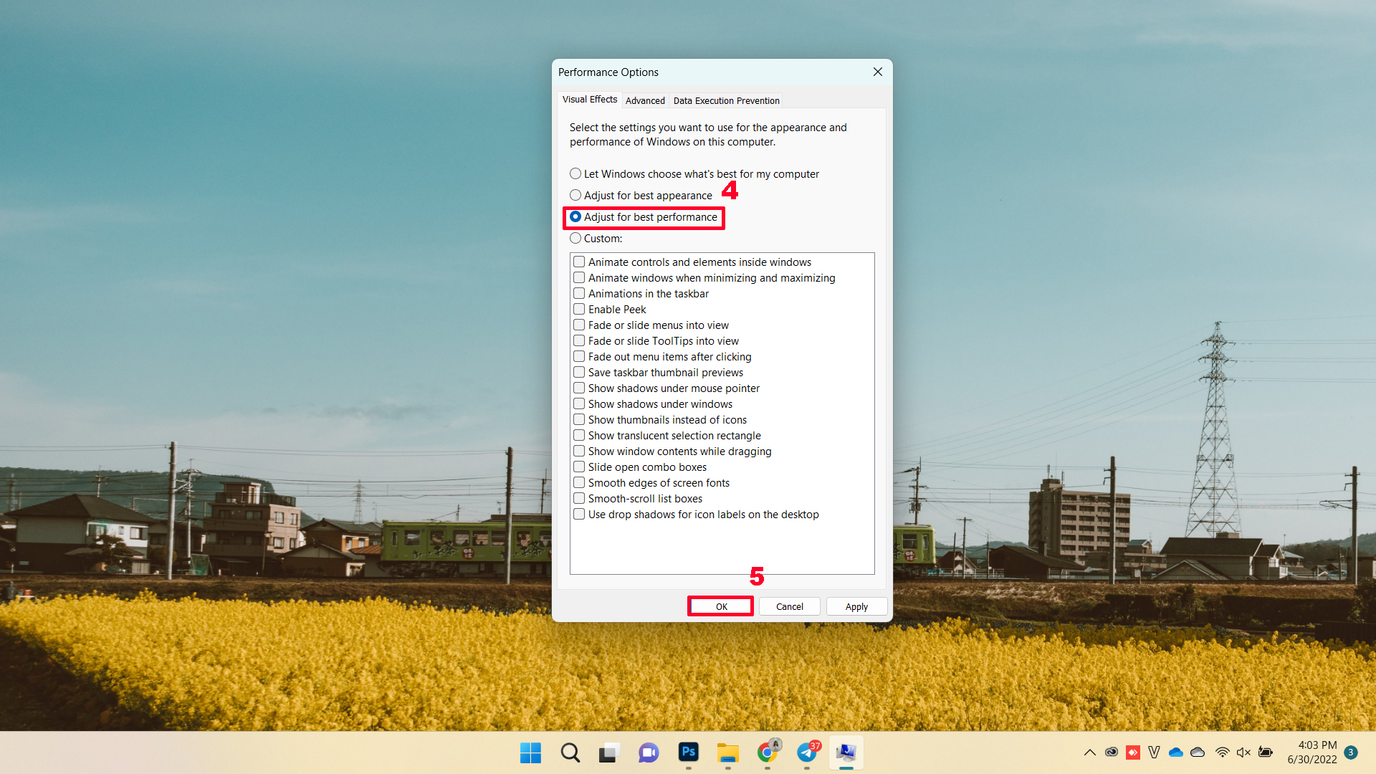Click the System Properties taskbar icon
This screenshot has height=774, width=1376.
[x=846, y=752]
